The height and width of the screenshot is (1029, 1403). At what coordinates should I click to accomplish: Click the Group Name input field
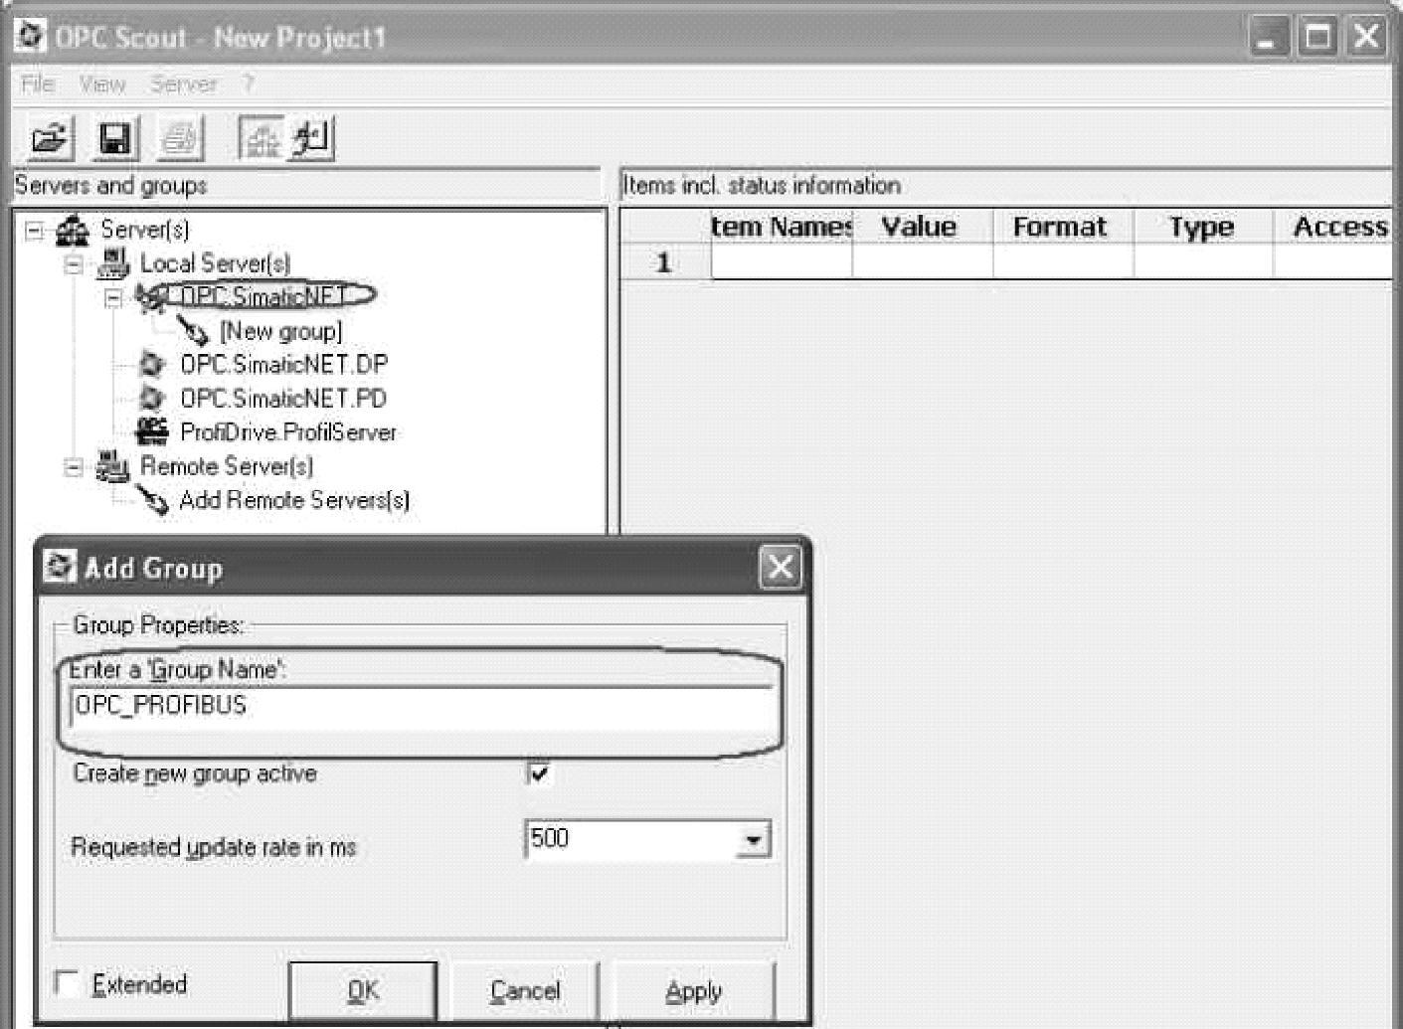point(421,709)
